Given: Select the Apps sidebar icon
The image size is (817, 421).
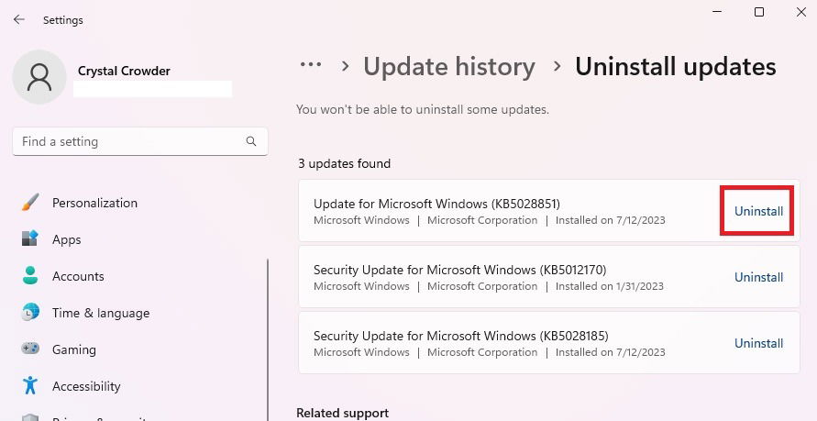Looking at the screenshot, I should point(30,239).
